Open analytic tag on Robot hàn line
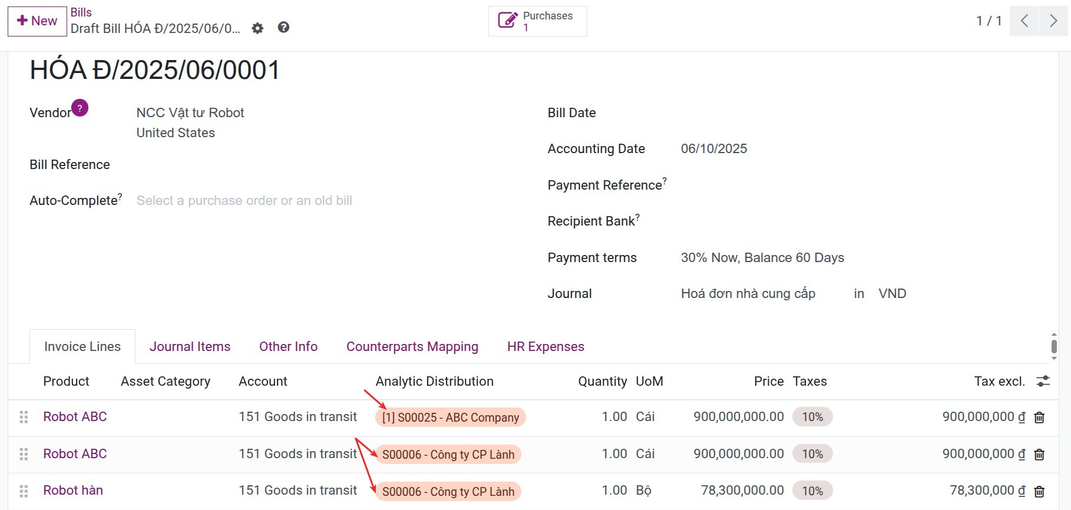 (x=448, y=492)
